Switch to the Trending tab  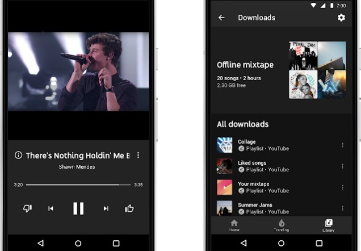pos(282,225)
